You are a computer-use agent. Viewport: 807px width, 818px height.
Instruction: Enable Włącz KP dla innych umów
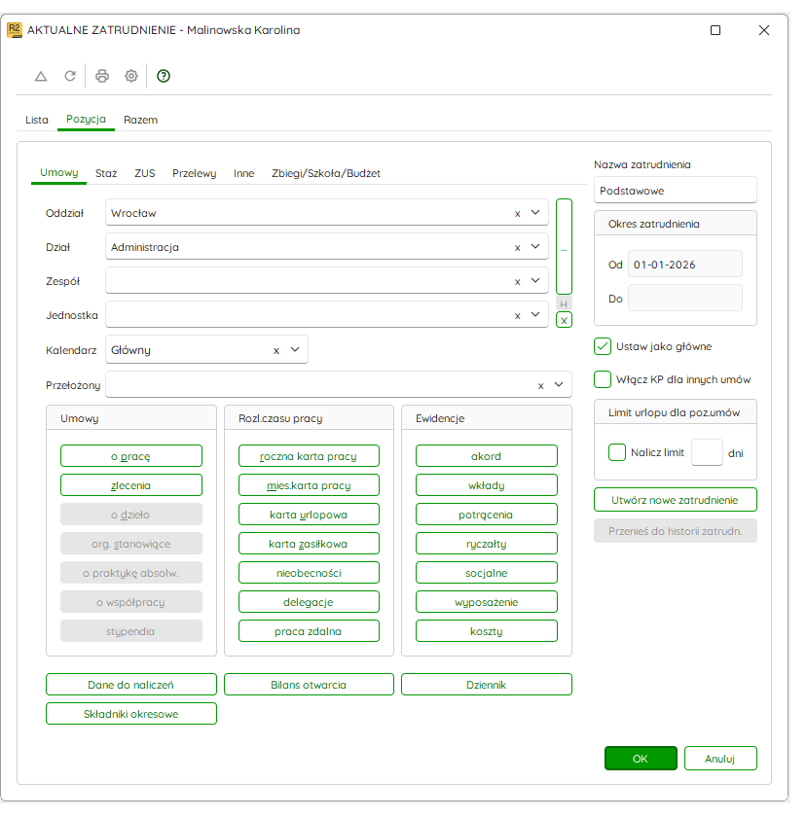click(x=603, y=379)
